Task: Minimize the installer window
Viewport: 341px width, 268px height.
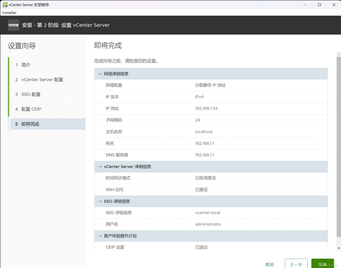Action: (305, 5)
